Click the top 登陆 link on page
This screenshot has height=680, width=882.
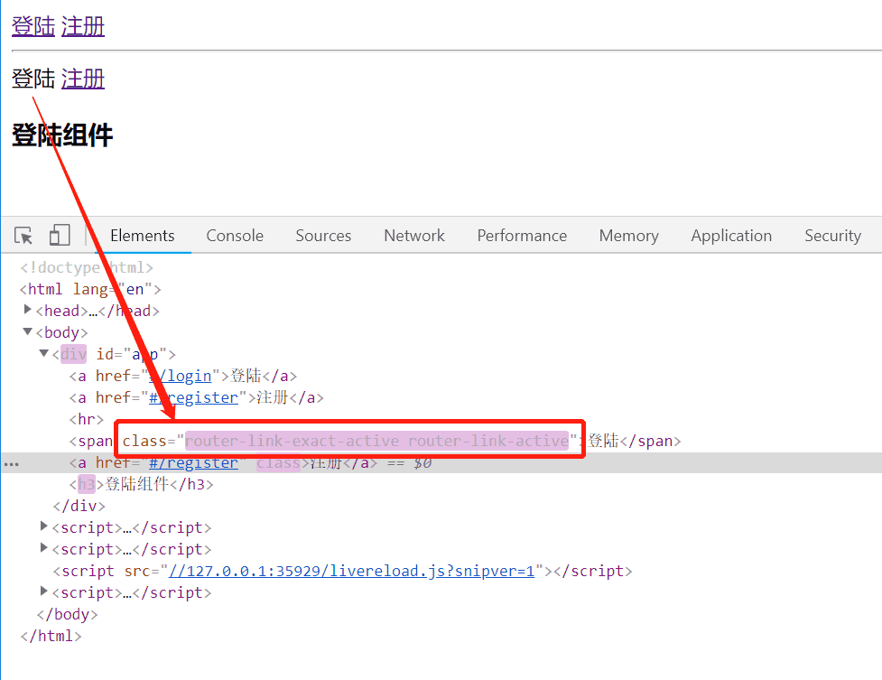click(33, 26)
